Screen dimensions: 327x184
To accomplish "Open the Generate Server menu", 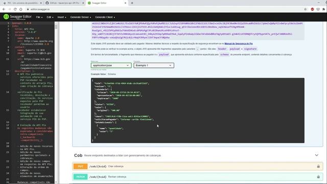I will [x=81, y=17].
